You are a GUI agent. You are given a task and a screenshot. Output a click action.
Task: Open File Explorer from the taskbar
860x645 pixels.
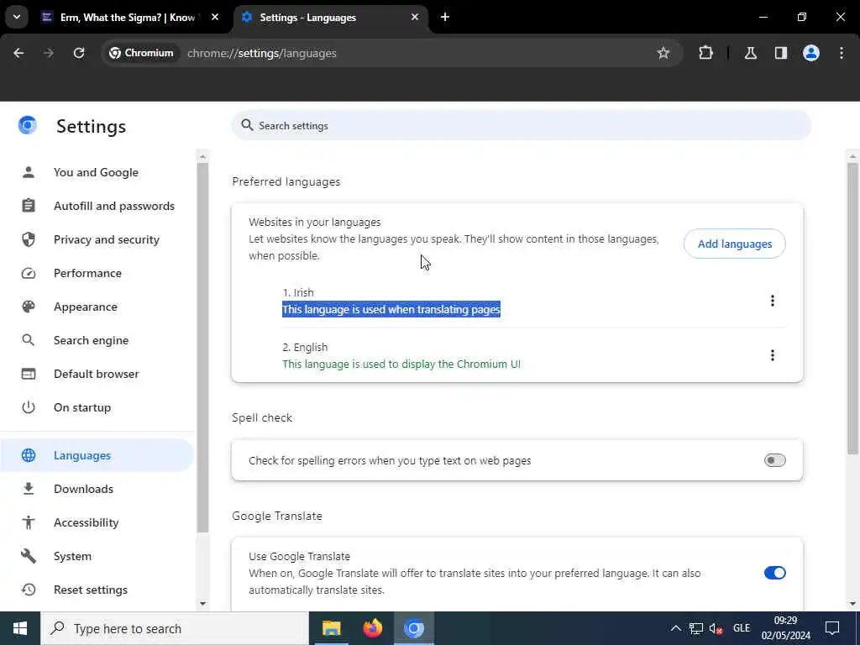point(331,628)
